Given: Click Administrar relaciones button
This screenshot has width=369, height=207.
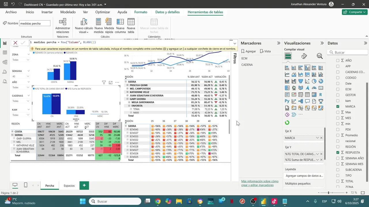Looking at the screenshot, I should (x=63, y=26).
